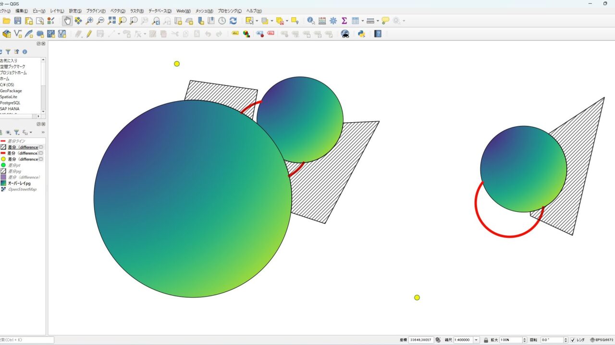The width and height of the screenshot is (615, 345).
Task: Click the Zoom Out magnifier tool
Action: [100, 21]
